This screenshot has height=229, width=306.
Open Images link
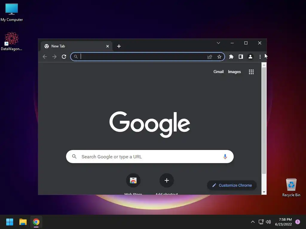pos(234,72)
